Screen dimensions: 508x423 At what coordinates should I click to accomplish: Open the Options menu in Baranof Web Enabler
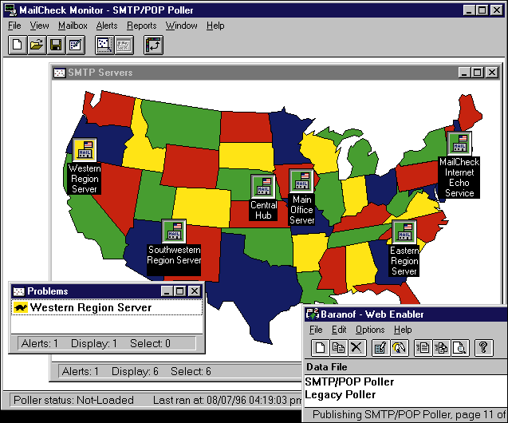pyautogui.click(x=370, y=330)
